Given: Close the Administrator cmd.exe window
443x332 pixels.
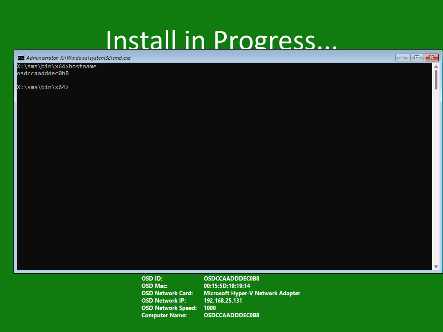Looking at the screenshot, I should 431,57.
